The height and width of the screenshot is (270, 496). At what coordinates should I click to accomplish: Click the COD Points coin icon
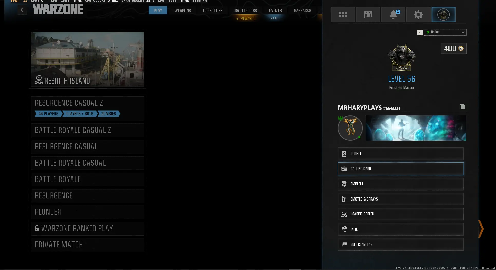461,49
